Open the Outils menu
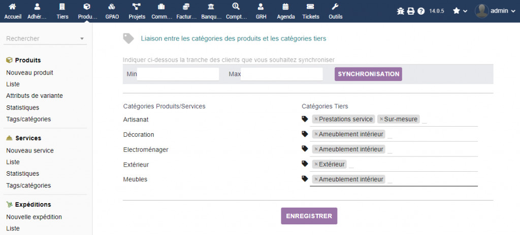 click(x=335, y=11)
